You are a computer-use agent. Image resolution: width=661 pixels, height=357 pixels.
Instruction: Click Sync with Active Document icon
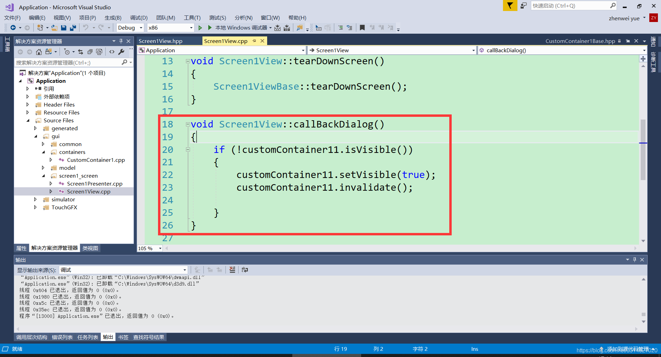pos(81,52)
